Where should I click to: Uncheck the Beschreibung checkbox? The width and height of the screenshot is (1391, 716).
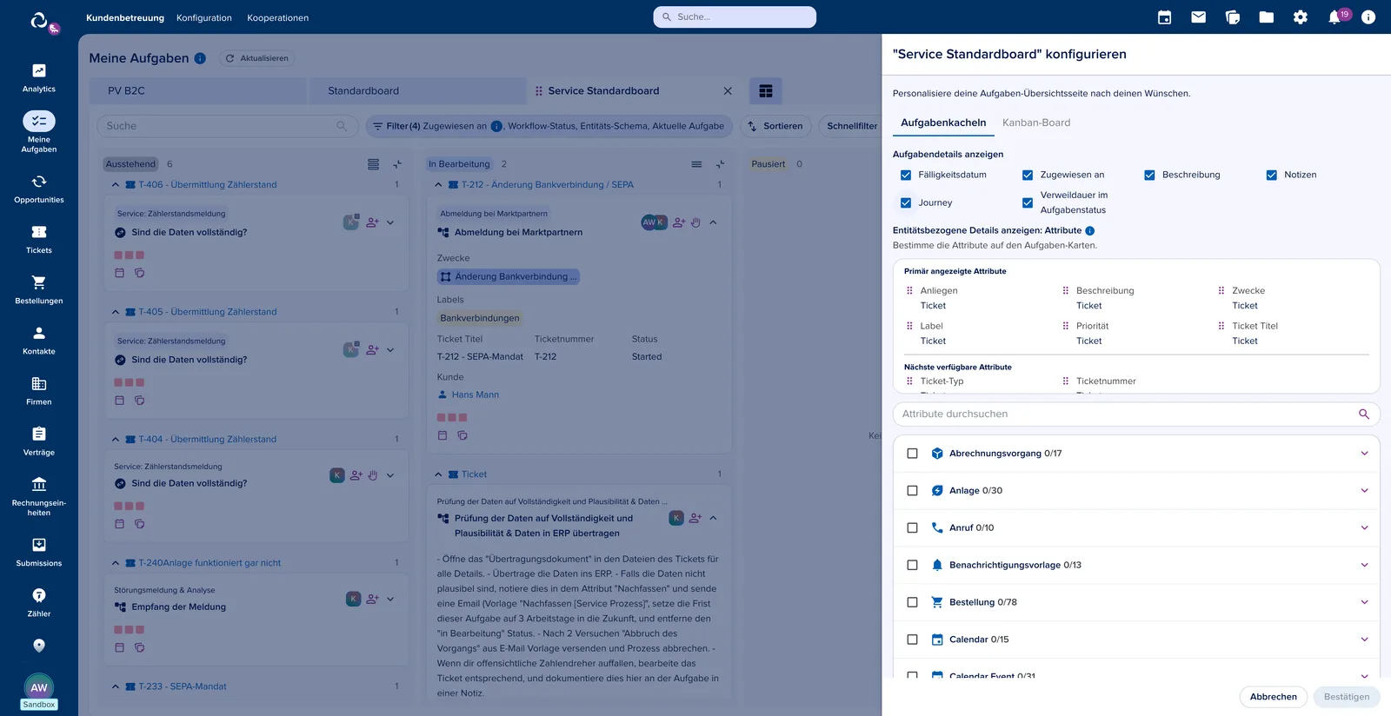[1149, 175]
